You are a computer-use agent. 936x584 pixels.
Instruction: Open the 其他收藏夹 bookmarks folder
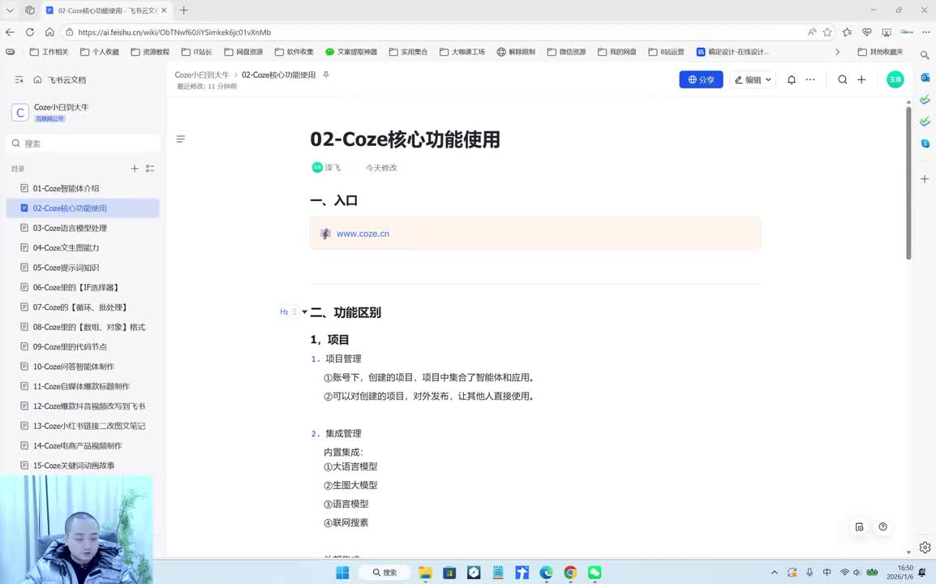tap(881, 52)
